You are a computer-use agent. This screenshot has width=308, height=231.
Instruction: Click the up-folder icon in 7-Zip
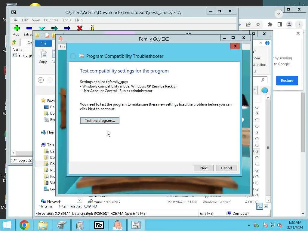pos(14,42)
